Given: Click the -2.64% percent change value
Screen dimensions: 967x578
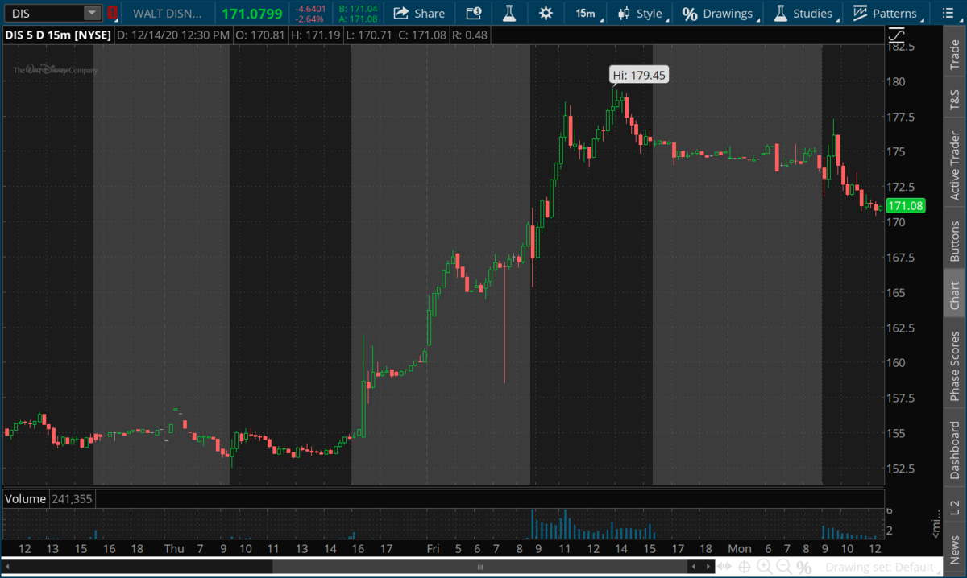Looking at the screenshot, I should [310, 19].
